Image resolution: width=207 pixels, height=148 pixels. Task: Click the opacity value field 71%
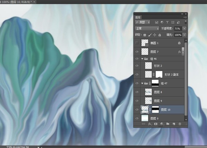pyautogui.click(x=178, y=29)
